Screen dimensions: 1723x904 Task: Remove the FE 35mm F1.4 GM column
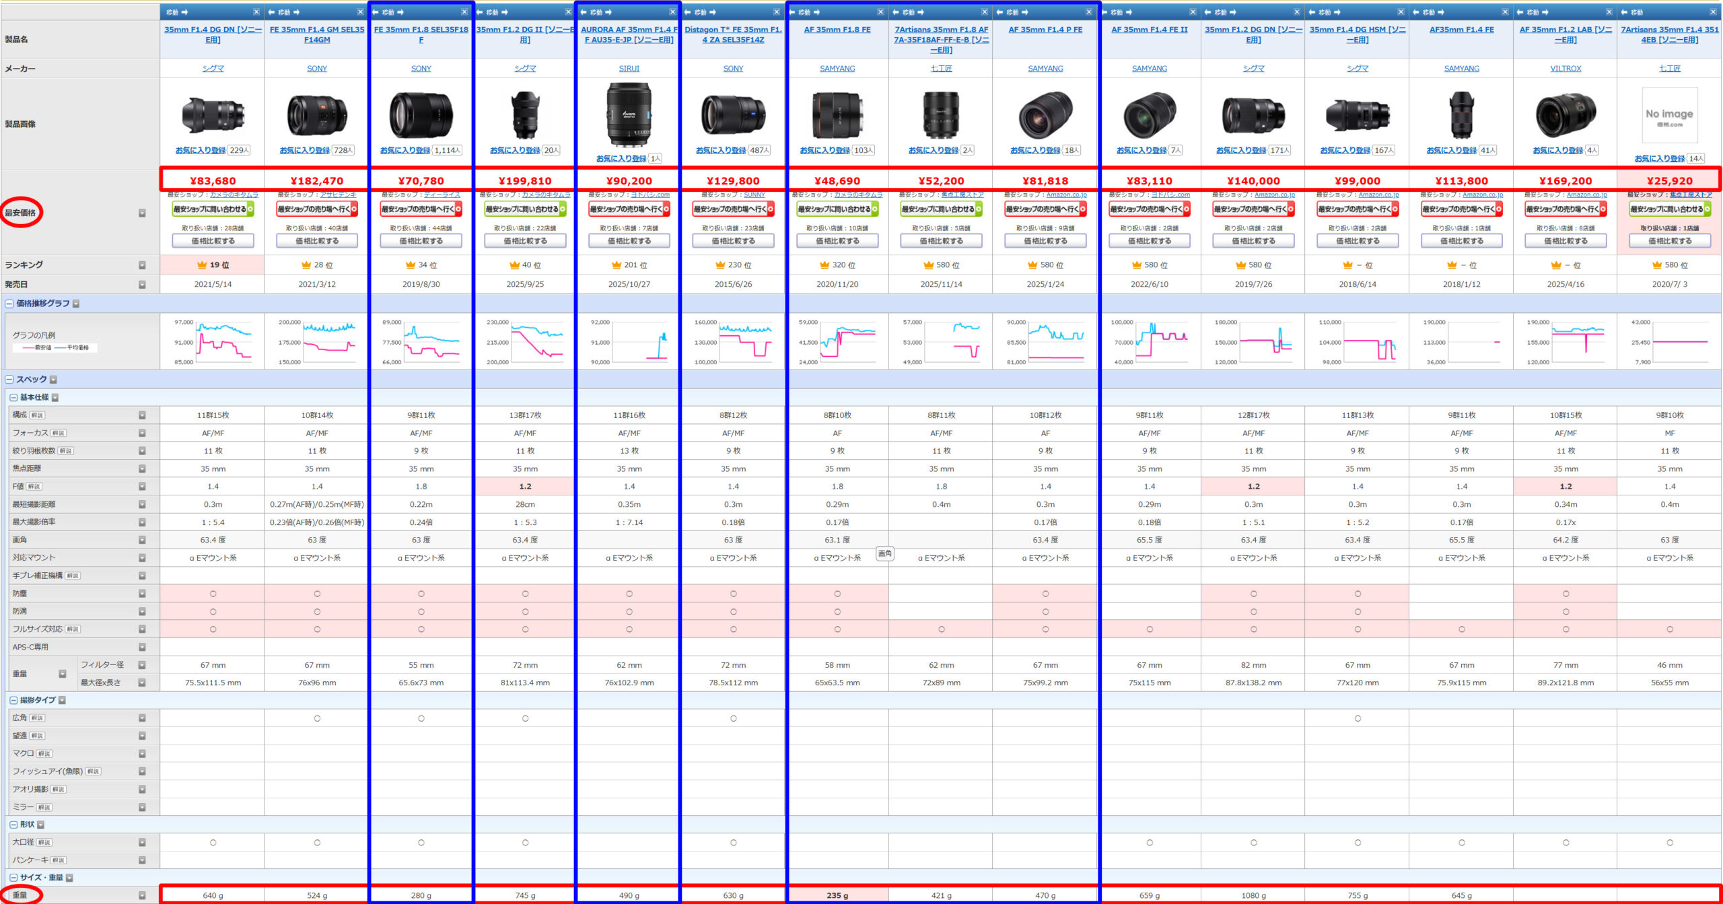[360, 12]
